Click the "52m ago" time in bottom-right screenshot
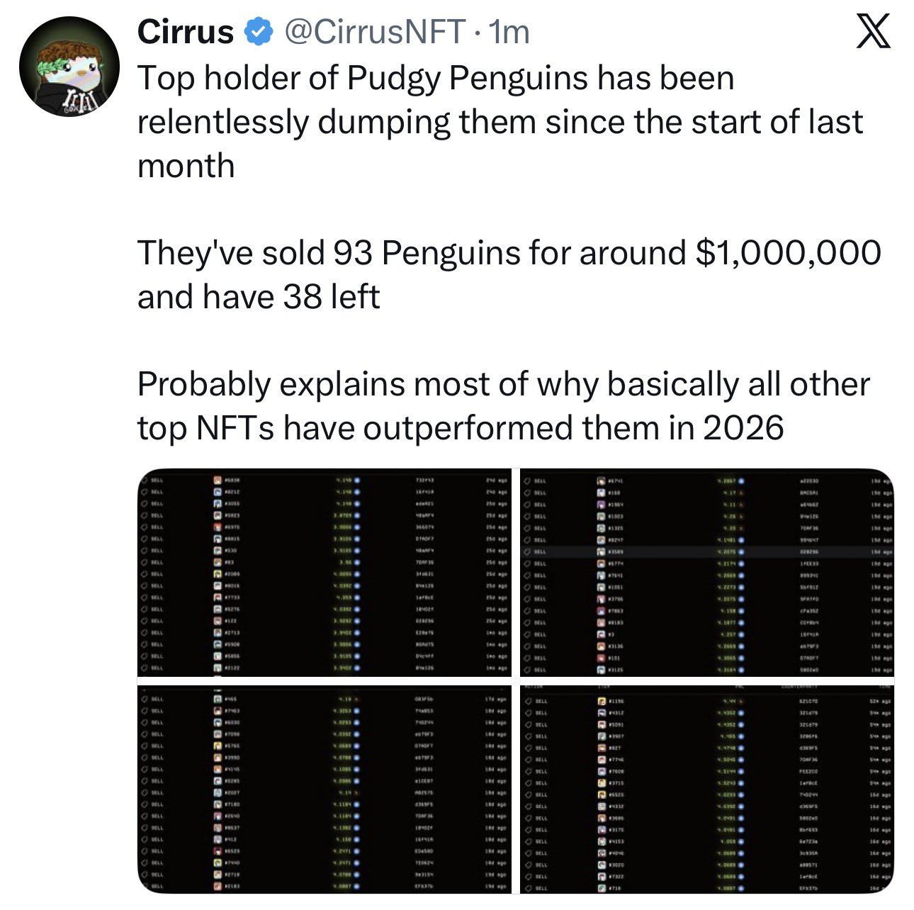 879,701
